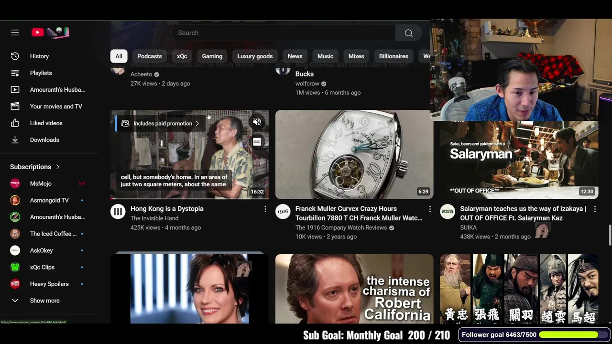This screenshot has width=612, height=344.
Task: Click the page vertical scrollbar
Action: tap(610, 234)
